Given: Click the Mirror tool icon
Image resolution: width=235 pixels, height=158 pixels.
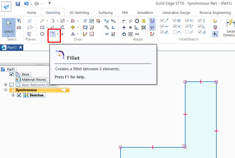Looking at the screenshot, I should click(x=73, y=34).
